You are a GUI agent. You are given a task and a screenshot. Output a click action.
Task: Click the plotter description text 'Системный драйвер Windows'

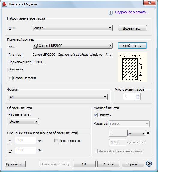click(x=80, y=55)
